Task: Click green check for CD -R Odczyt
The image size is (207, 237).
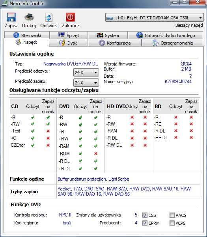Action: point(33,117)
